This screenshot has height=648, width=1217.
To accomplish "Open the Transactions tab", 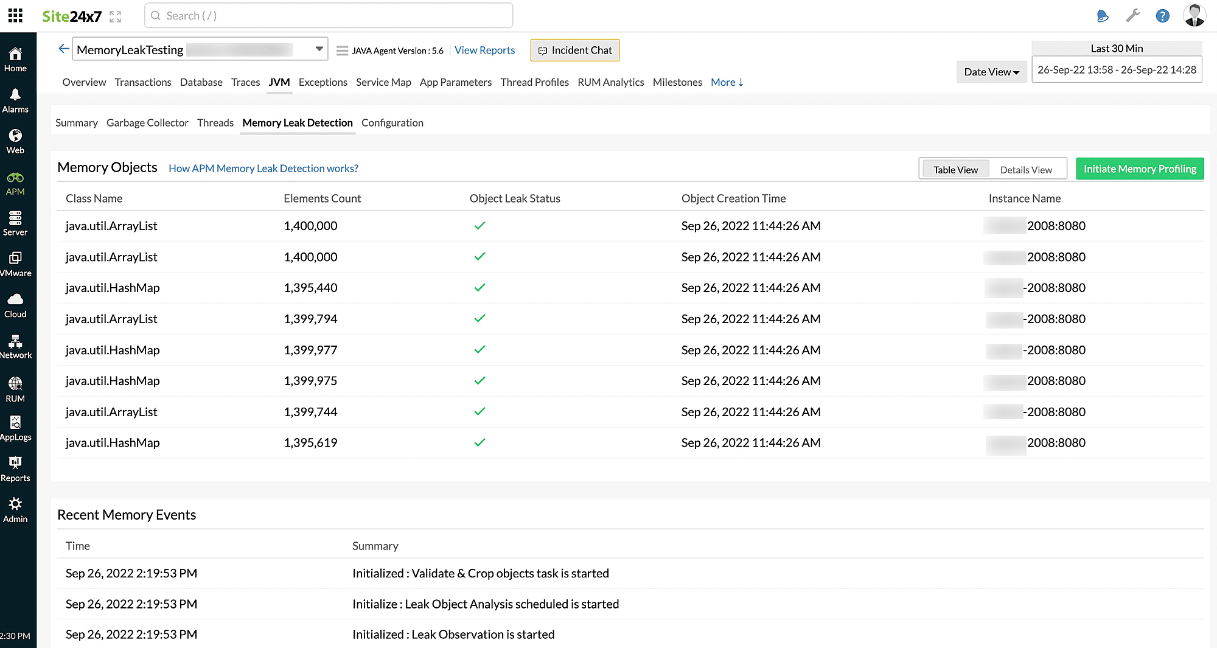I will (143, 82).
